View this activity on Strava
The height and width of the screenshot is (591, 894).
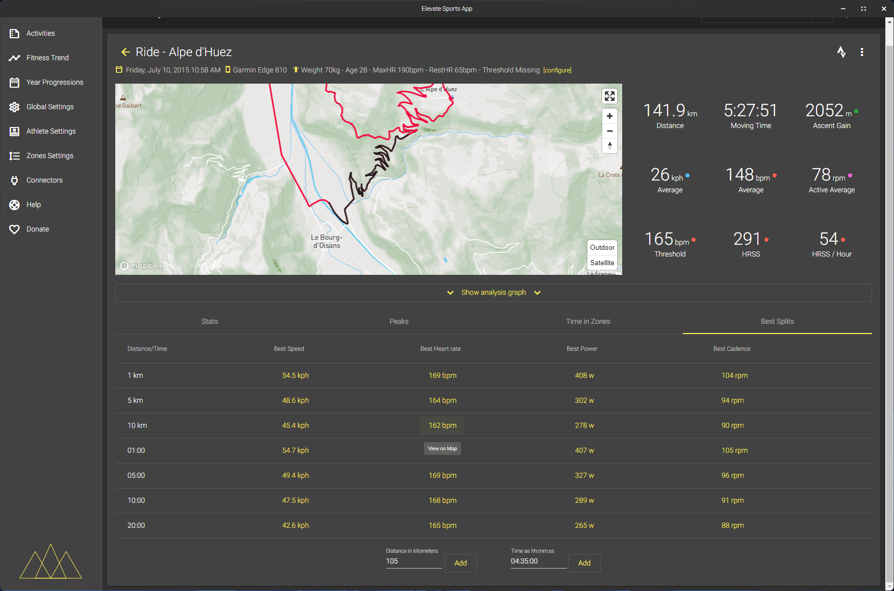841,52
